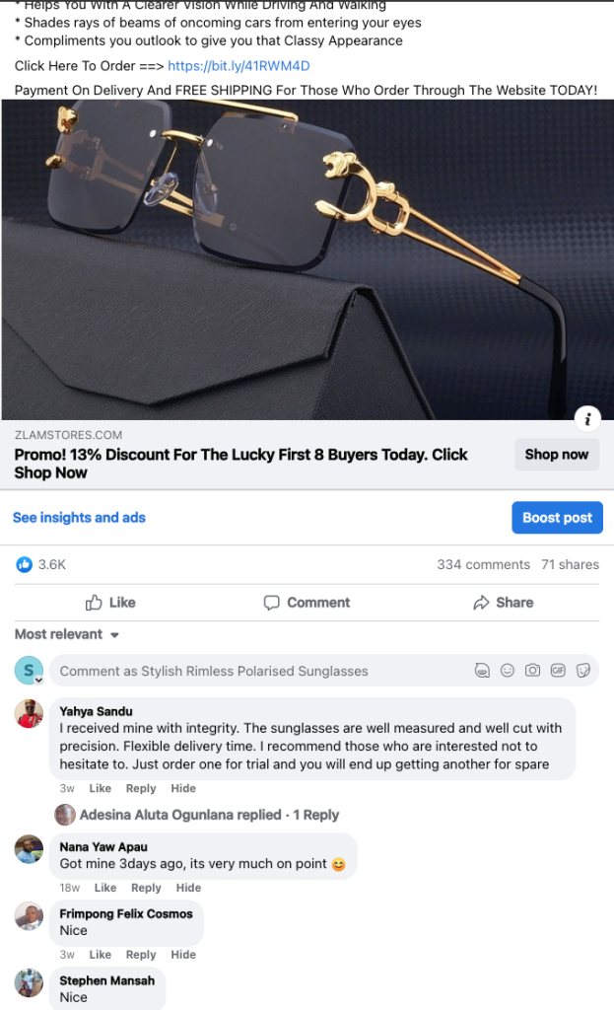Insert an emoji via smiley icon
The height and width of the screenshot is (1010, 614).
point(508,671)
